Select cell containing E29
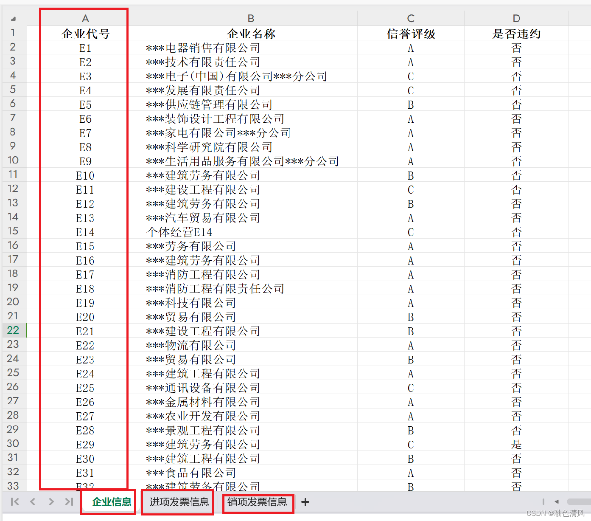This screenshot has width=591, height=521. [x=85, y=444]
